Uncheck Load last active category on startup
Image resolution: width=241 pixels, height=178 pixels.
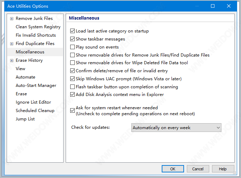(72, 31)
